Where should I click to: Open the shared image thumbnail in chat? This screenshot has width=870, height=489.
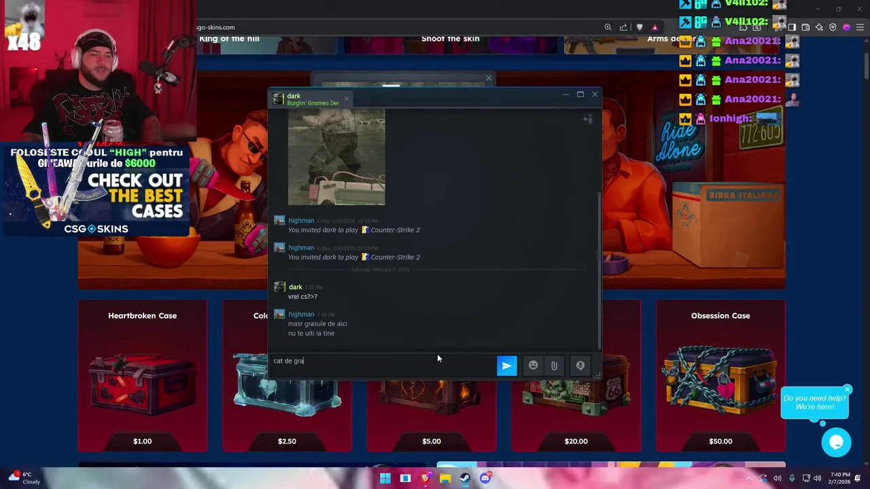[336, 157]
